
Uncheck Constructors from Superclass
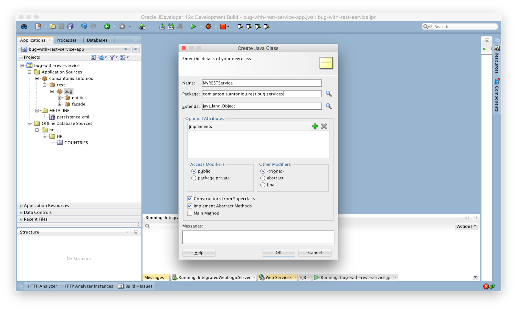click(x=190, y=199)
